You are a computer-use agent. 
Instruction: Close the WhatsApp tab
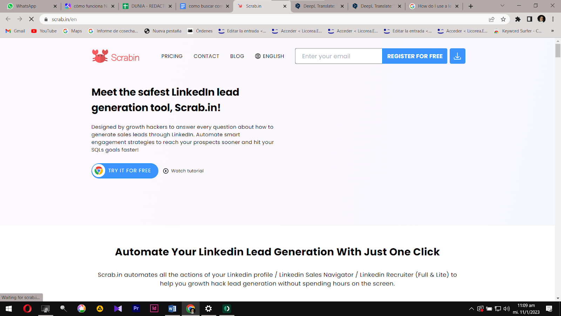[x=55, y=6]
